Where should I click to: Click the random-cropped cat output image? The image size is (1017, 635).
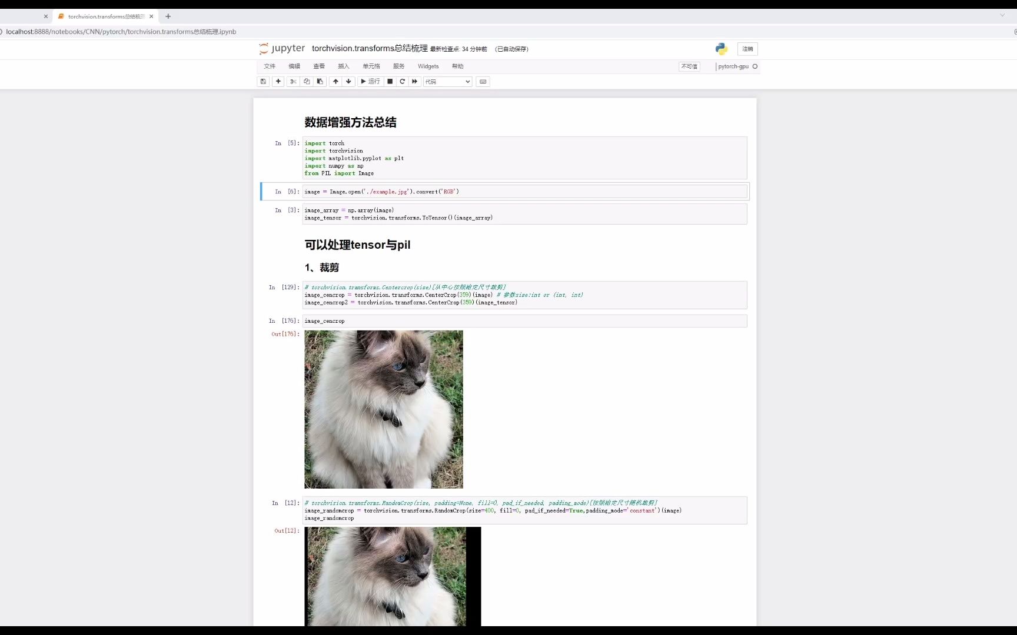tap(393, 576)
